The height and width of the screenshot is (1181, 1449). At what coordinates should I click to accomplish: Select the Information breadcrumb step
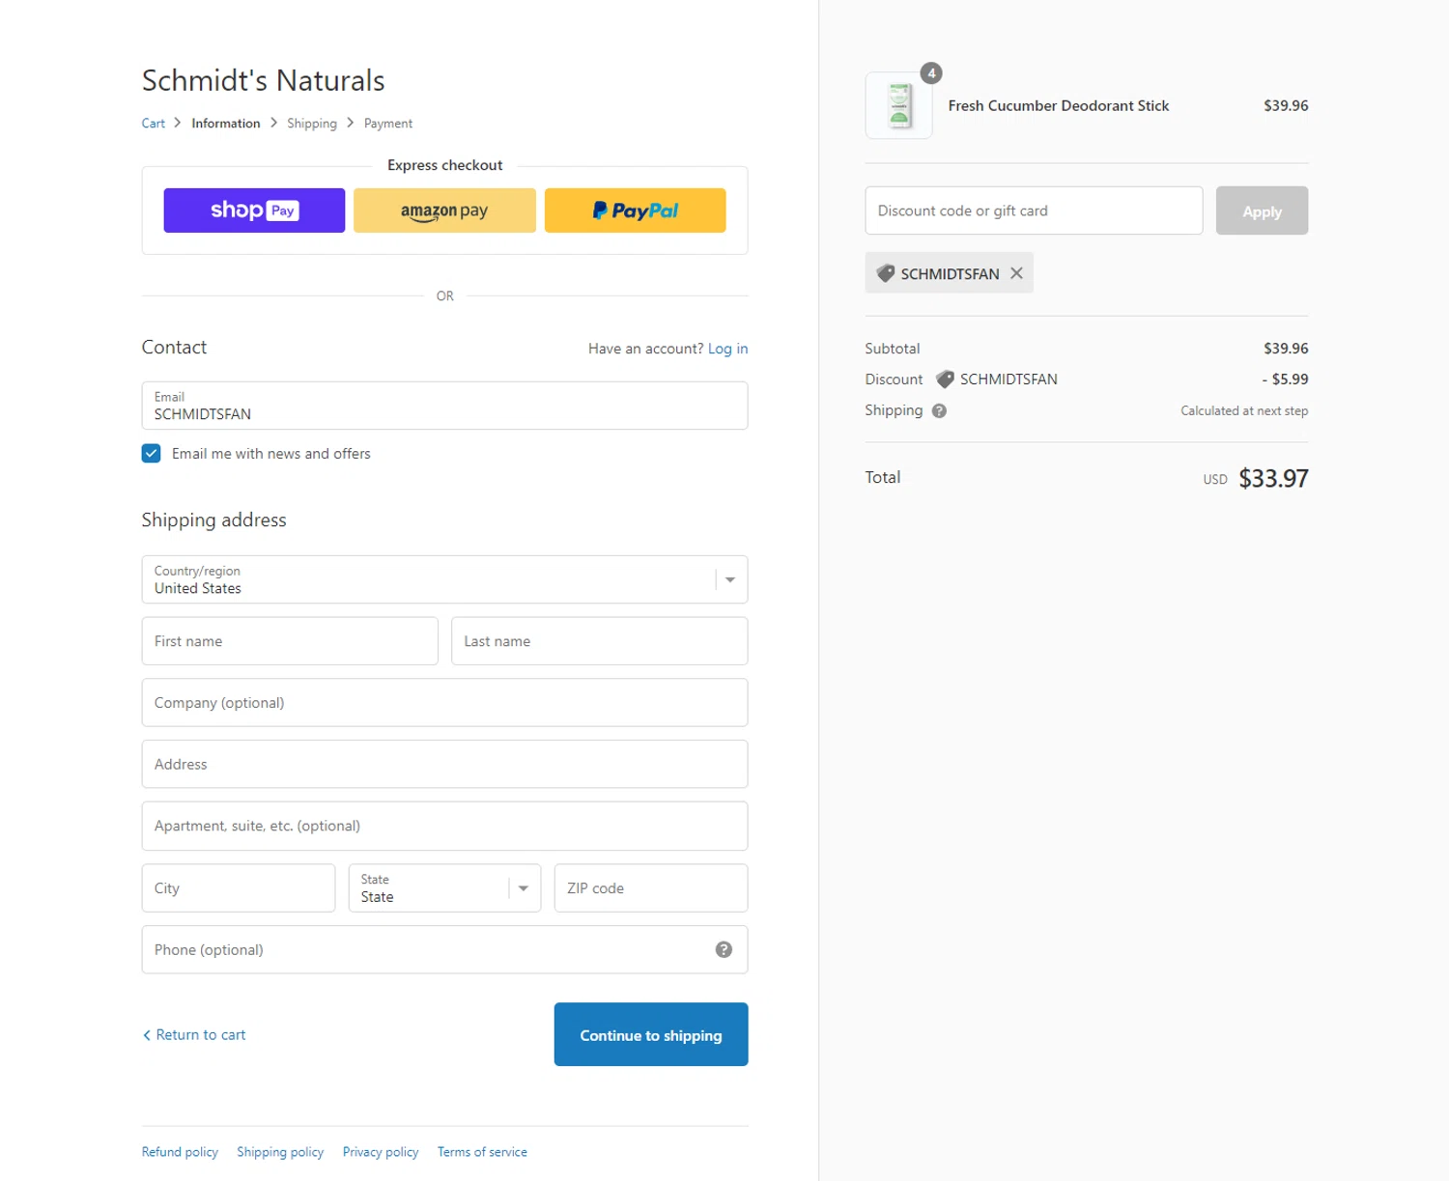(225, 124)
